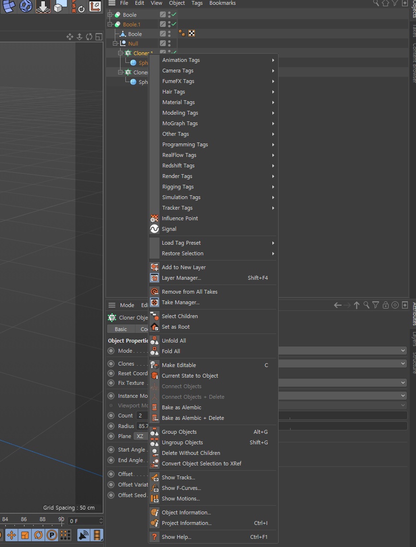The image size is (416, 547).
Task: Click the filmstrip render-preview icon
Action: pyautogui.click(x=97, y=535)
